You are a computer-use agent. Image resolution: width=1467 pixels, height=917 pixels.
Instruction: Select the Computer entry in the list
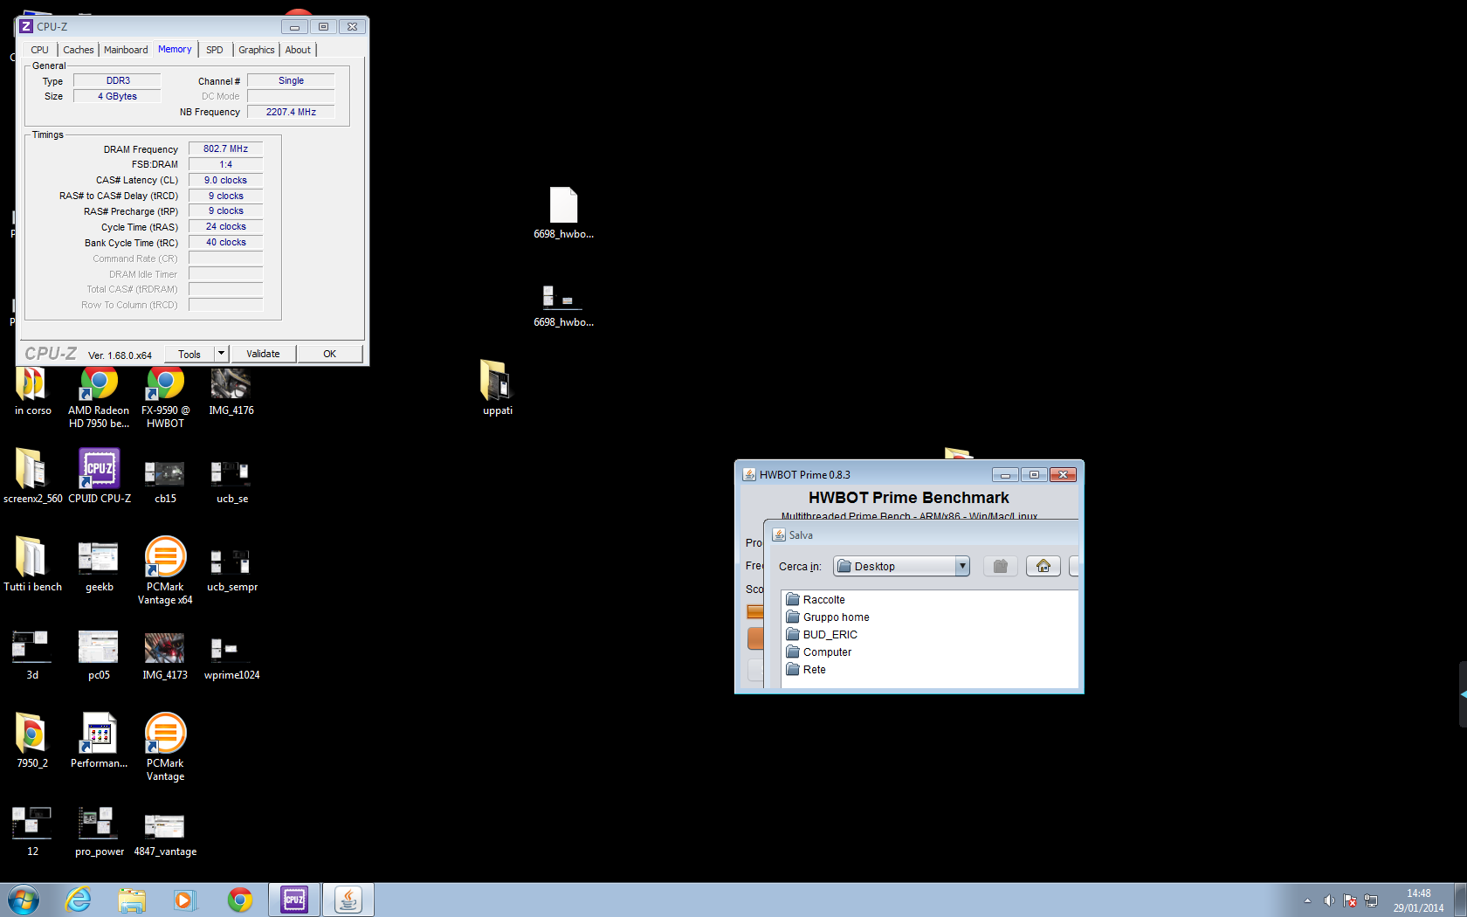[x=819, y=652]
